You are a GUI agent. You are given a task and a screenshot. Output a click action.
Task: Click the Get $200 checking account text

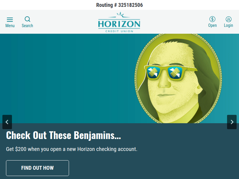(x=72, y=149)
